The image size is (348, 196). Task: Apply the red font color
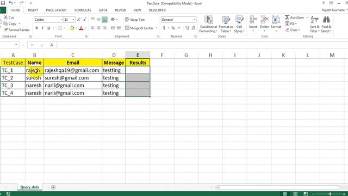(x=81, y=28)
